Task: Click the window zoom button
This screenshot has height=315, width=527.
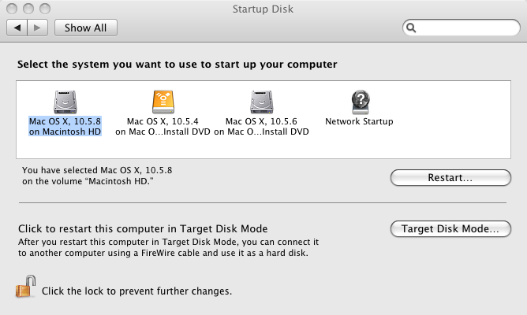Action: point(45,9)
